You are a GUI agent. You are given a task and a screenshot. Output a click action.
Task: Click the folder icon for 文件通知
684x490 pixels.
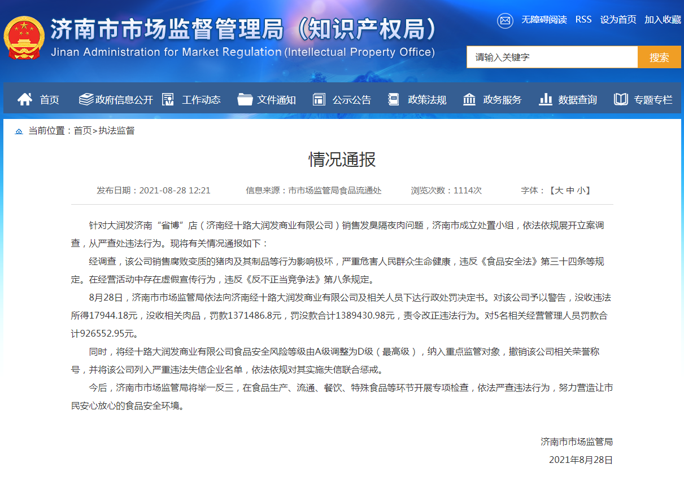pos(245,100)
